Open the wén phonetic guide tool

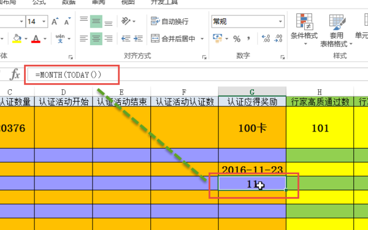(x=60, y=39)
